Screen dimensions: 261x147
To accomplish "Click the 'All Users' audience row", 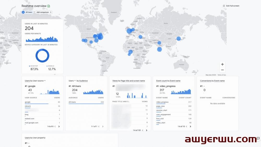I will pyautogui.click(x=86, y=102).
